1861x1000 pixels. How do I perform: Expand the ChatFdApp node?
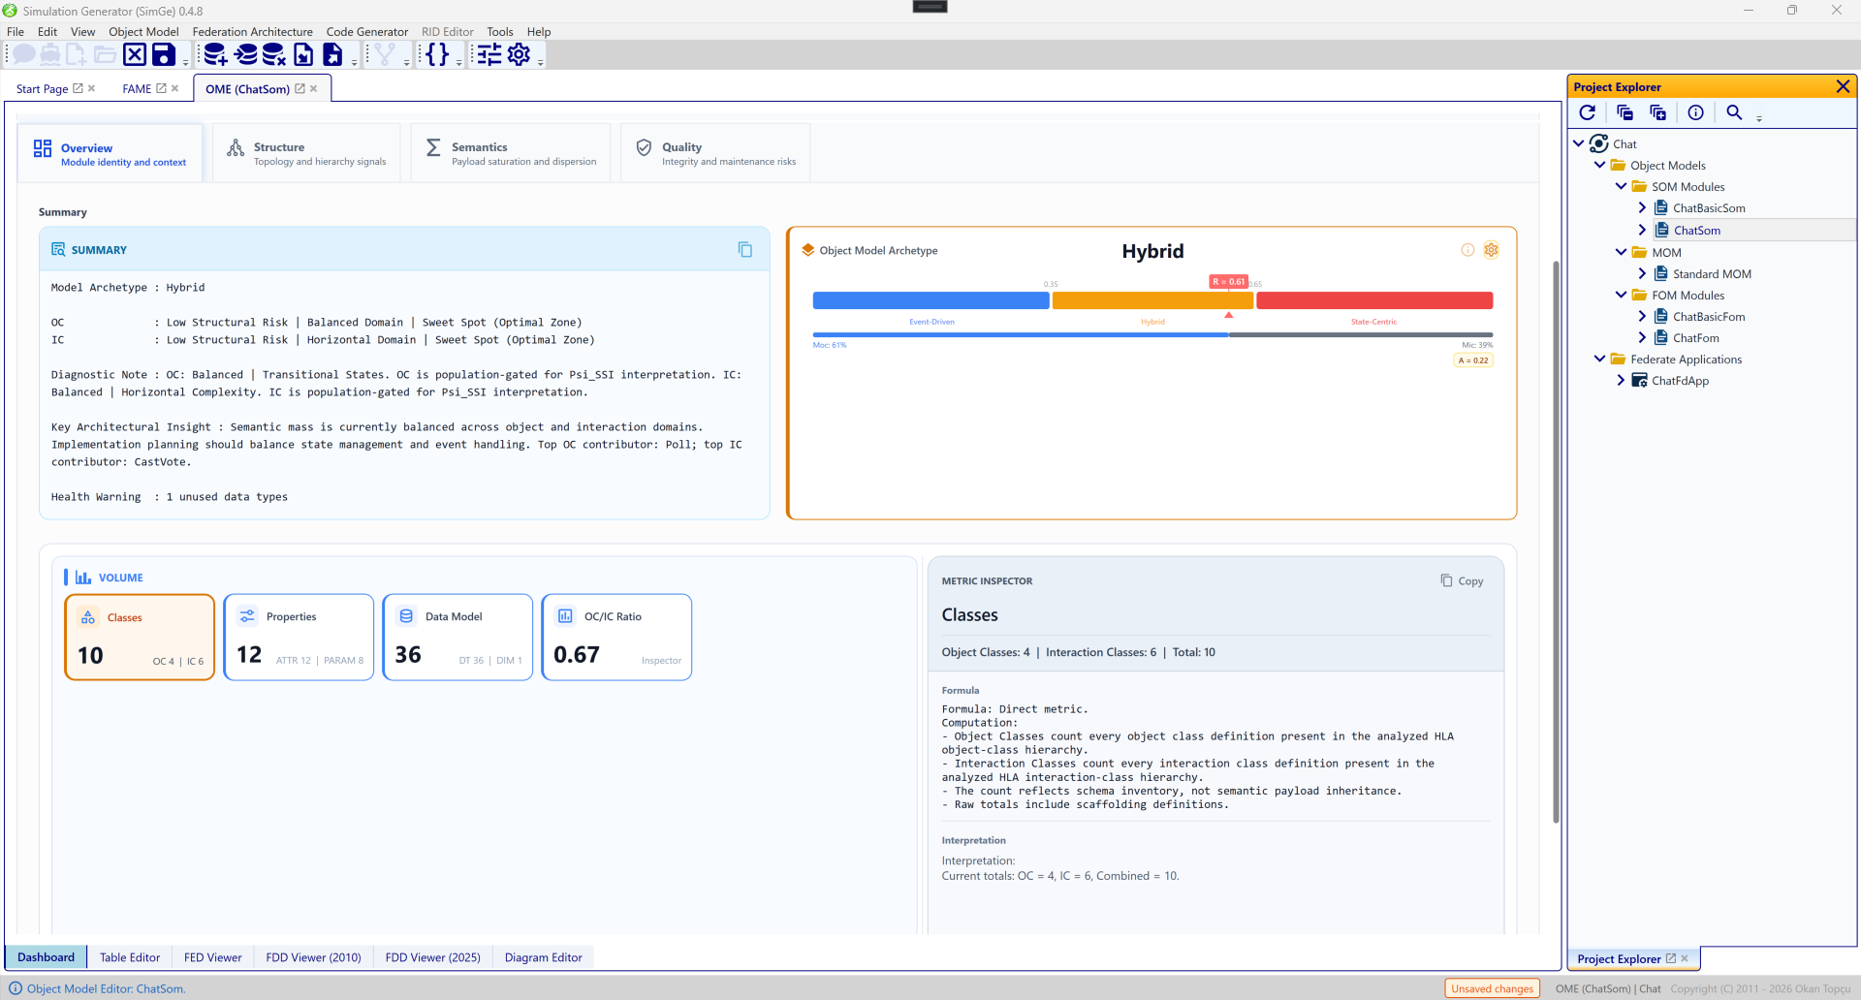(x=1621, y=380)
